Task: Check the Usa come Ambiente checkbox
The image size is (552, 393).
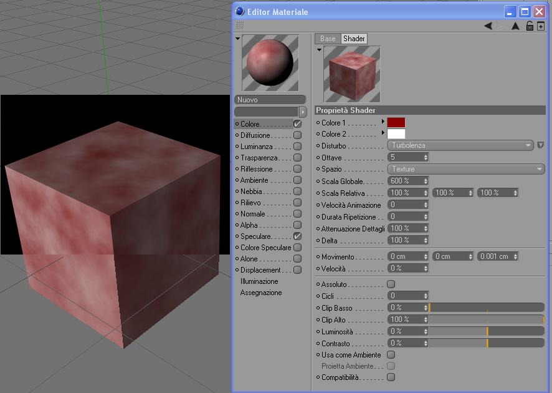Action: pyautogui.click(x=391, y=354)
